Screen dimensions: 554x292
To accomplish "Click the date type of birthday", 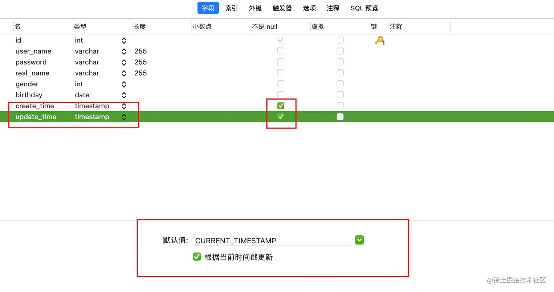I will (x=82, y=95).
